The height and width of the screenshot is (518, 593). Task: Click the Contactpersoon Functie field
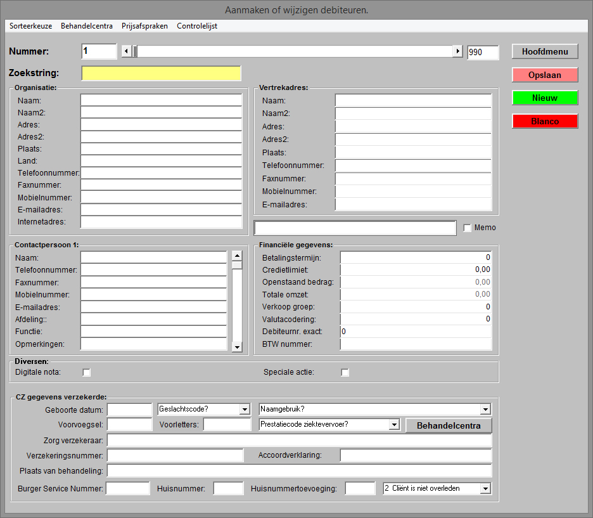point(153,332)
